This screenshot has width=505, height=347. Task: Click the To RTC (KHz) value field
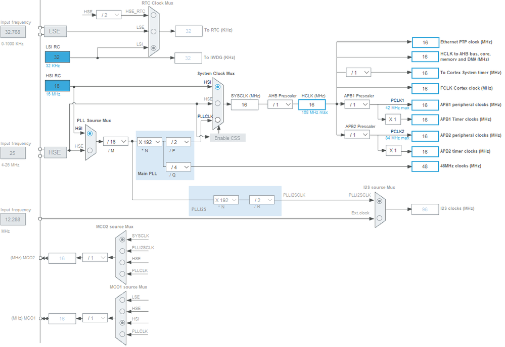[189, 31]
